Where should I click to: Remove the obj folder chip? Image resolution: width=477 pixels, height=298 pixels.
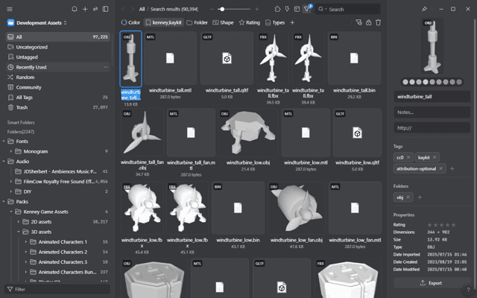click(408, 197)
